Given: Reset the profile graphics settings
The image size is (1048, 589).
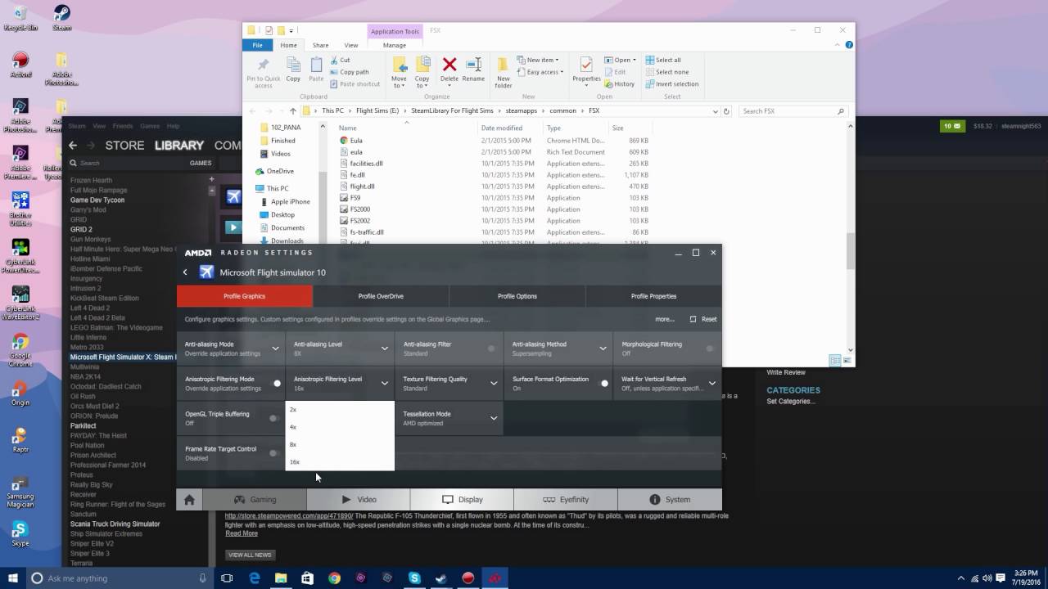Looking at the screenshot, I should tap(703, 319).
